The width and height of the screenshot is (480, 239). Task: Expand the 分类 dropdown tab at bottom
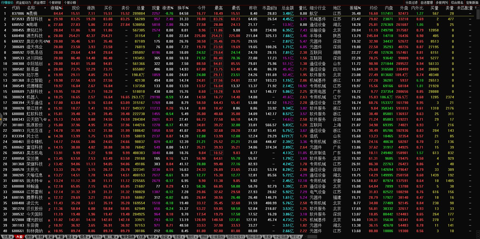pyautogui.click(x=7, y=237)
